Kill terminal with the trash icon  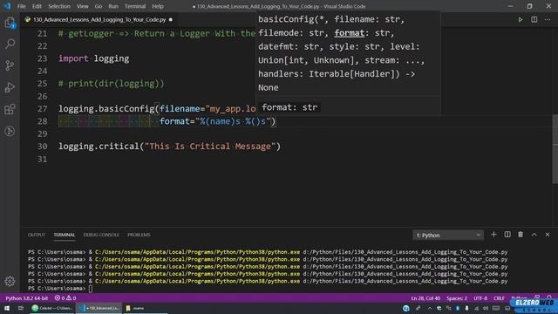(x=521, y=235)
